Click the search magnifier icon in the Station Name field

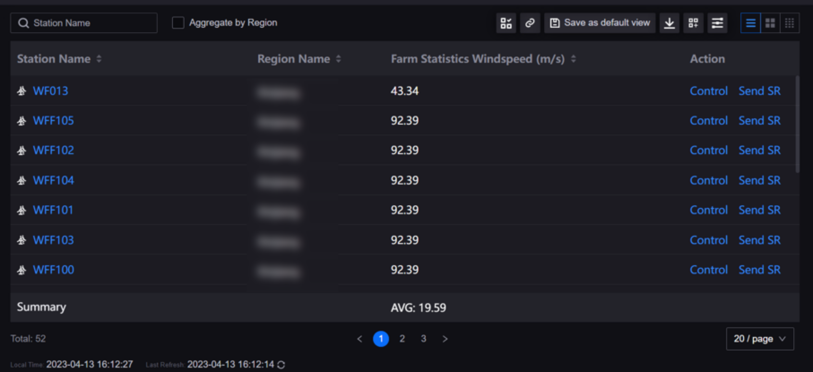23,23
